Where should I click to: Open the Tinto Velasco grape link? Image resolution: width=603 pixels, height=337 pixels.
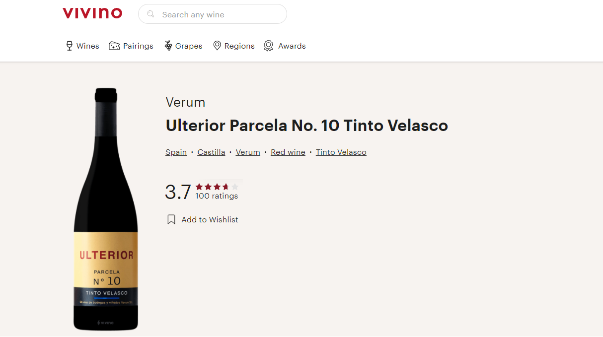pos(341,152)
